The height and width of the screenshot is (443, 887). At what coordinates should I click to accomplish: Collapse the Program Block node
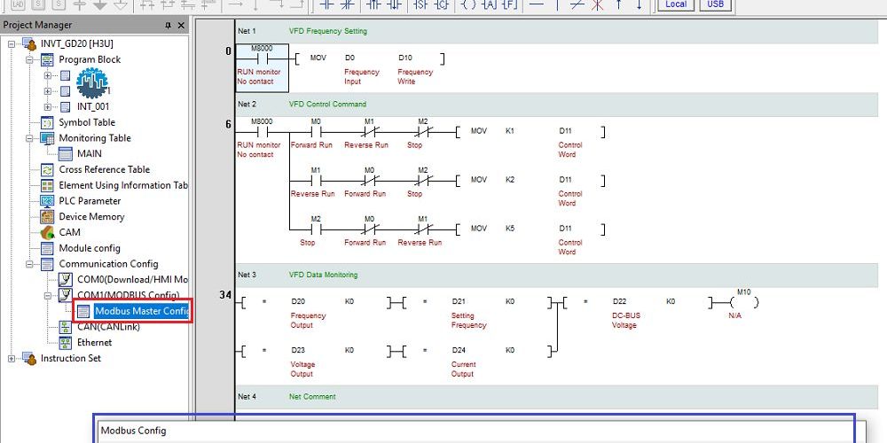[29, 59]
